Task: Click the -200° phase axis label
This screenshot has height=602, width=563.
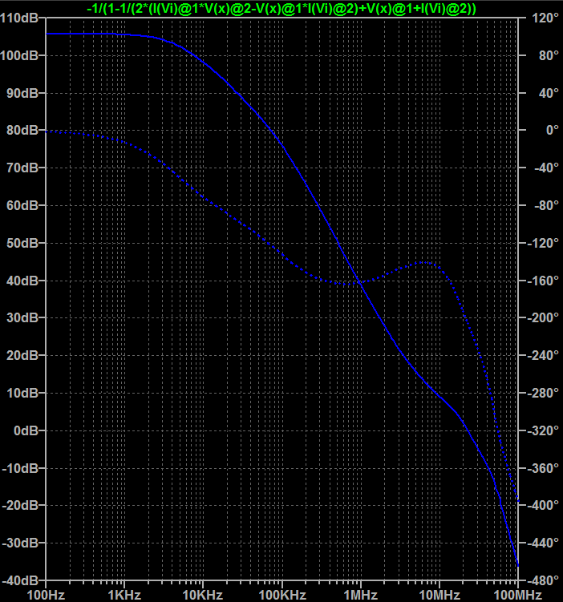Action: pyautogui.click(x=543, y=317)
